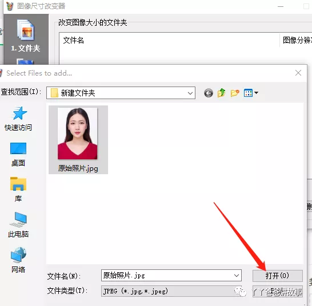The width and height of the screenshot is (312, 306).
Task: Click the 原始照片.jpg file name label
Action: click(x=78, y=168)
